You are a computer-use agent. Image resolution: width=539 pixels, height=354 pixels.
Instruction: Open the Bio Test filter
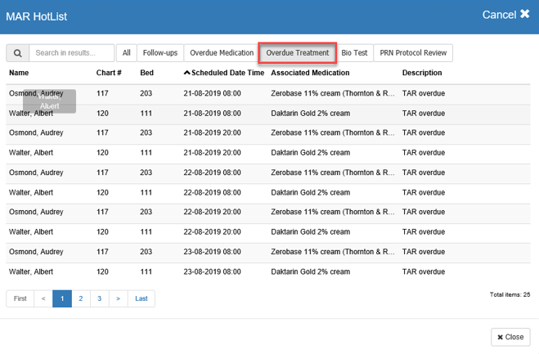pos(355,53)
